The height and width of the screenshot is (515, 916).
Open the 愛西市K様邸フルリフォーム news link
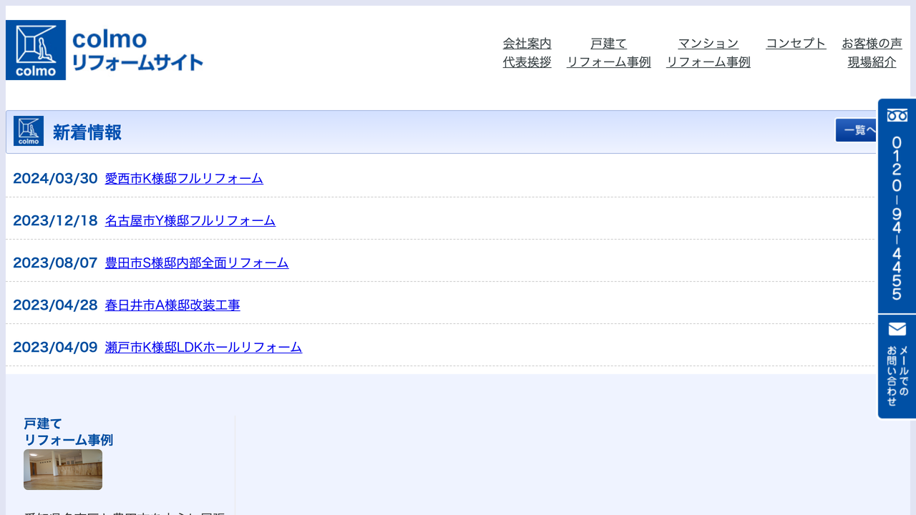click(184, 178)
